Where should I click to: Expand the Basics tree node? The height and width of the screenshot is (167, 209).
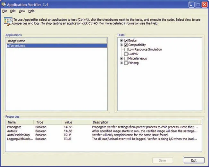121,40
